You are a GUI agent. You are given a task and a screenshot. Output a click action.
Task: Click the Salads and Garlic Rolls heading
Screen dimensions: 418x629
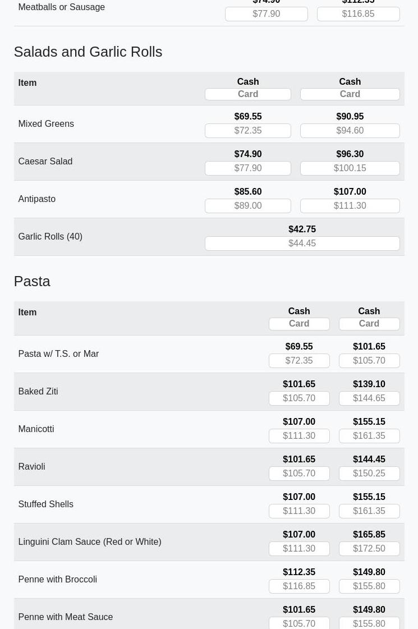click(x=88, y=52)
